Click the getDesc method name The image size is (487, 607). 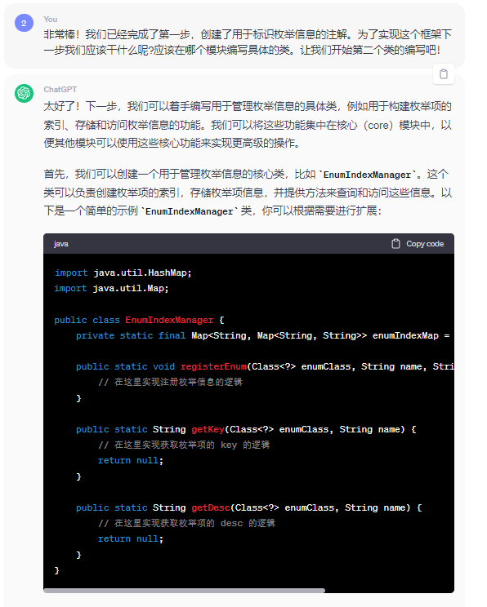(x=211, y=507)
